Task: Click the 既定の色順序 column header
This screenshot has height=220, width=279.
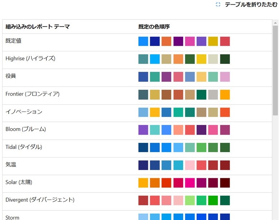Action: (154, 27)
